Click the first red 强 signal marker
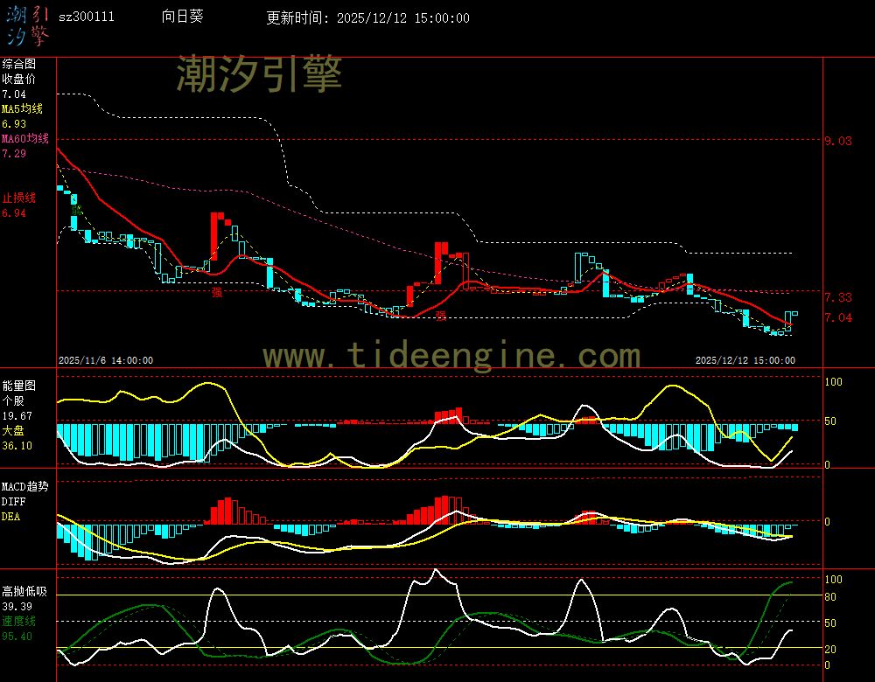Image resolution: width=875 pixels, height=682 pixels. point(216,293)
